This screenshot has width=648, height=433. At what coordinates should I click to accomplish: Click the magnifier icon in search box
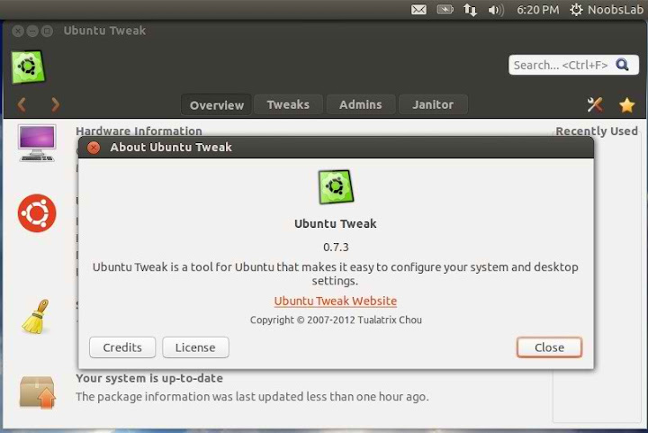(622, 65)
